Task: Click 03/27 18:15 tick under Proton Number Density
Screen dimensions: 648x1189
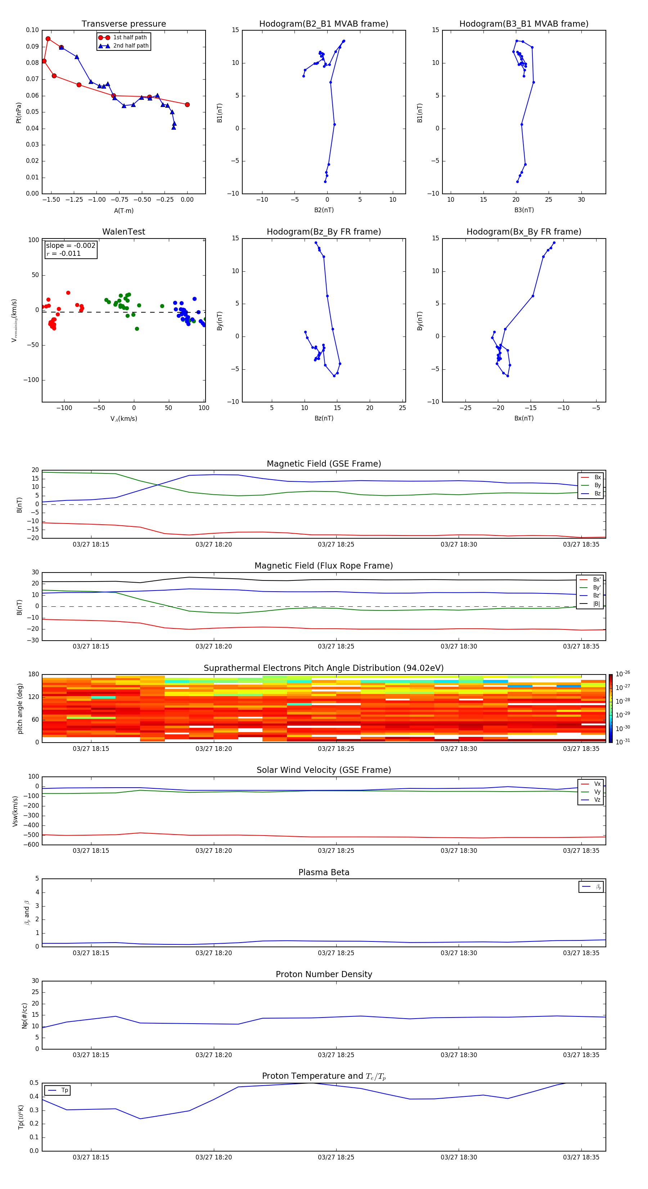Action: click(x=91, y=1055)
